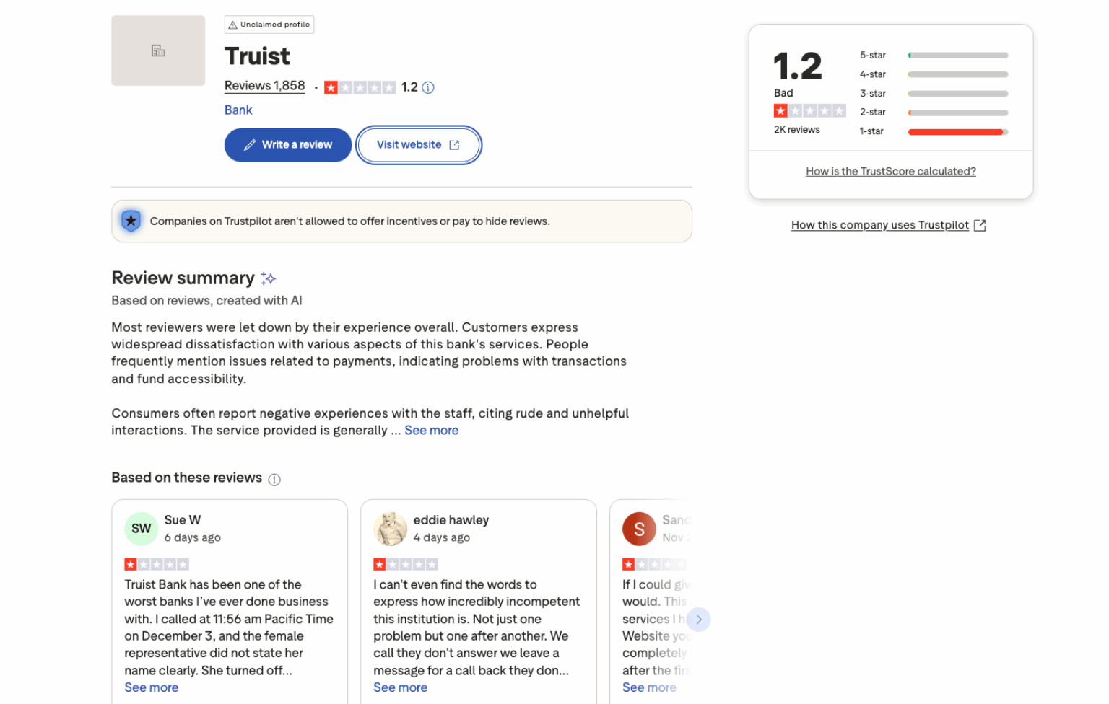Click the red 1-star rating bar
The height and width of the screenshot is (704, 1109).
click(x=956, y=131)
